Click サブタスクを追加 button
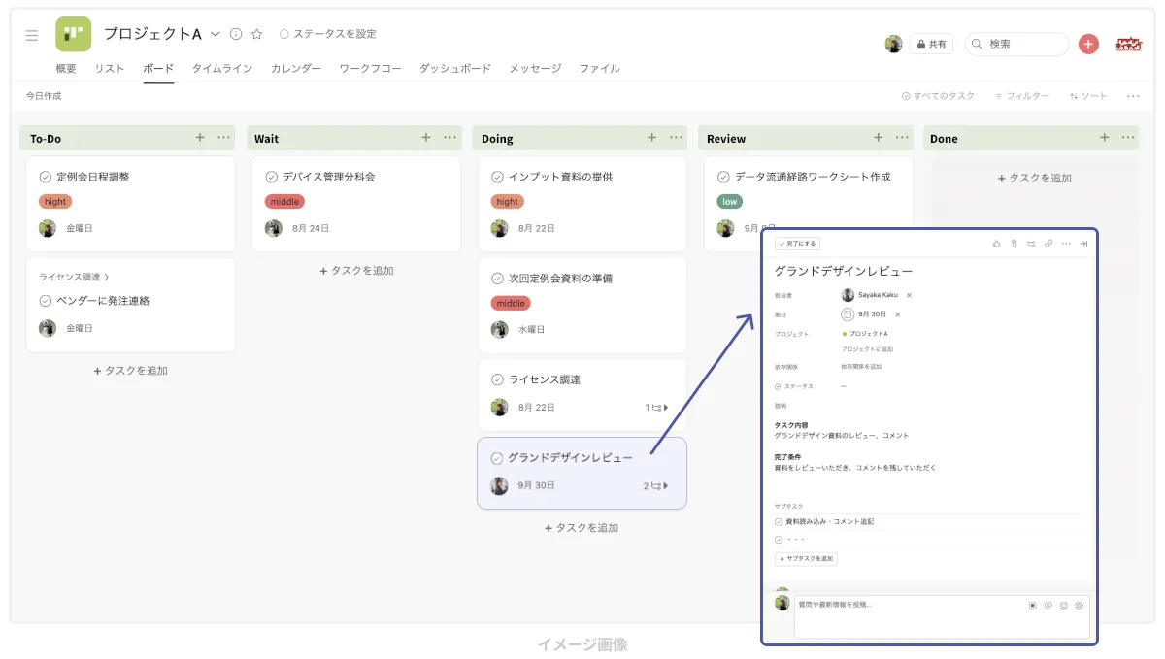The image size is (1165, 659). click(x=806, y=559)
